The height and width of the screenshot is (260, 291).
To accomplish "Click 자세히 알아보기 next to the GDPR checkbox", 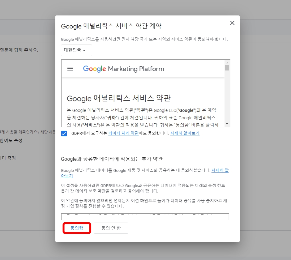I will (x=185, y=134).
